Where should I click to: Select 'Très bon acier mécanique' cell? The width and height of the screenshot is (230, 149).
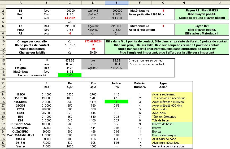[x=172, y=98]
